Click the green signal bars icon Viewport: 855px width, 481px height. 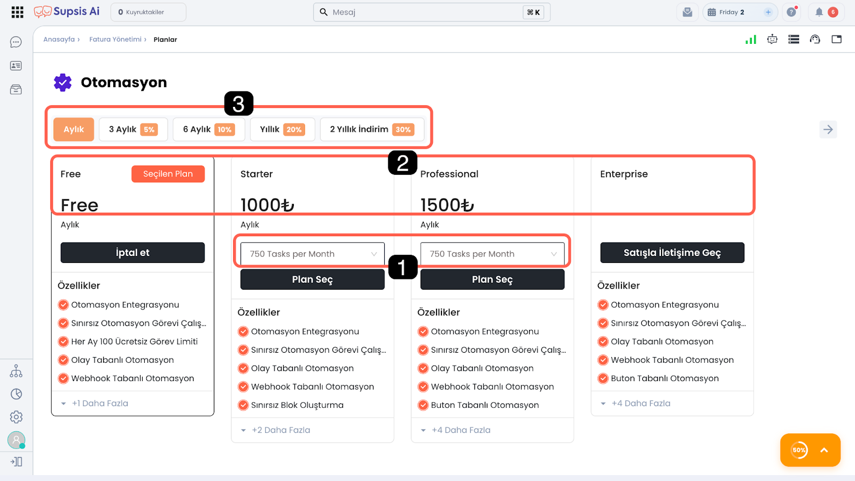[x=751, y=40]
